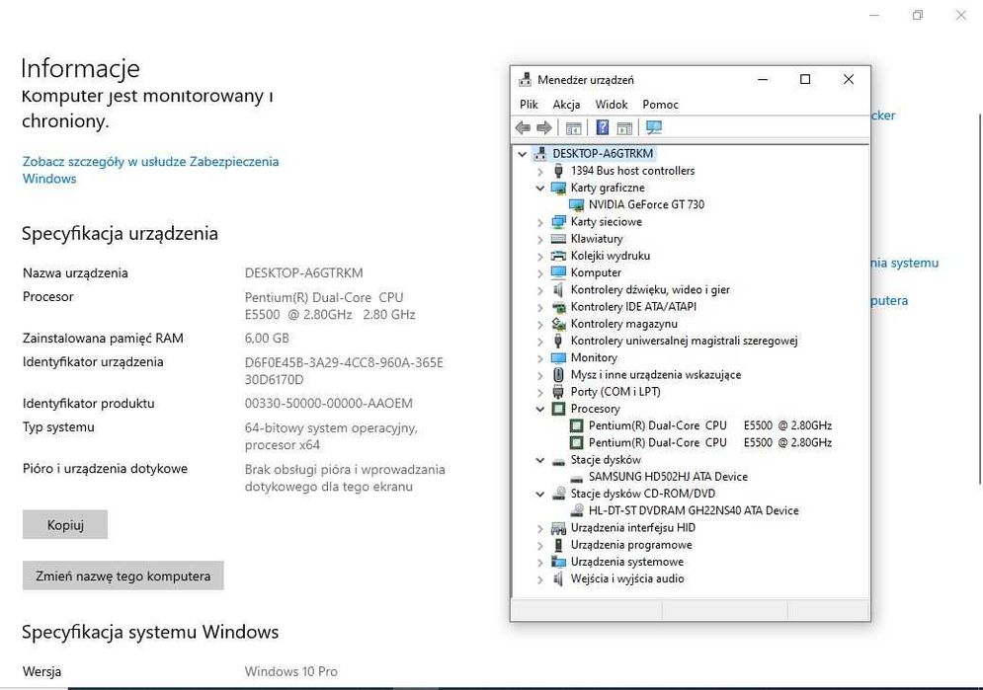The image size is (983, 690).
Task: Expand the Komputer branch
Action: [539, 273]
